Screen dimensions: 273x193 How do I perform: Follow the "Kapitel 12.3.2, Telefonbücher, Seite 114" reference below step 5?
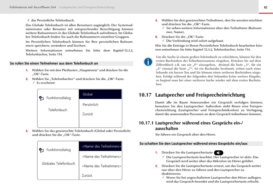(x=222, y=49)
